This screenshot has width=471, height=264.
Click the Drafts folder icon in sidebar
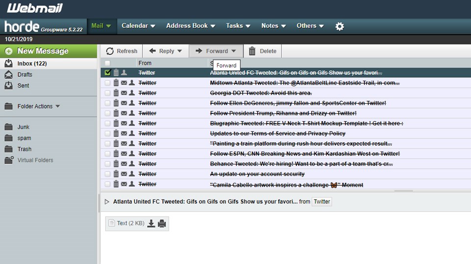[8, 75]
